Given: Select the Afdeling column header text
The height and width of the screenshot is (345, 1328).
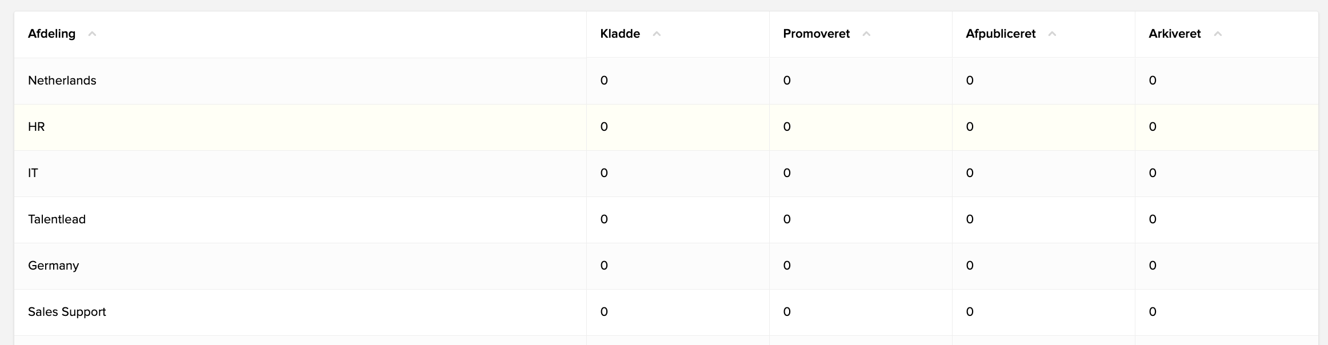Looking at the screenshot, I should [x=51, y=34].
